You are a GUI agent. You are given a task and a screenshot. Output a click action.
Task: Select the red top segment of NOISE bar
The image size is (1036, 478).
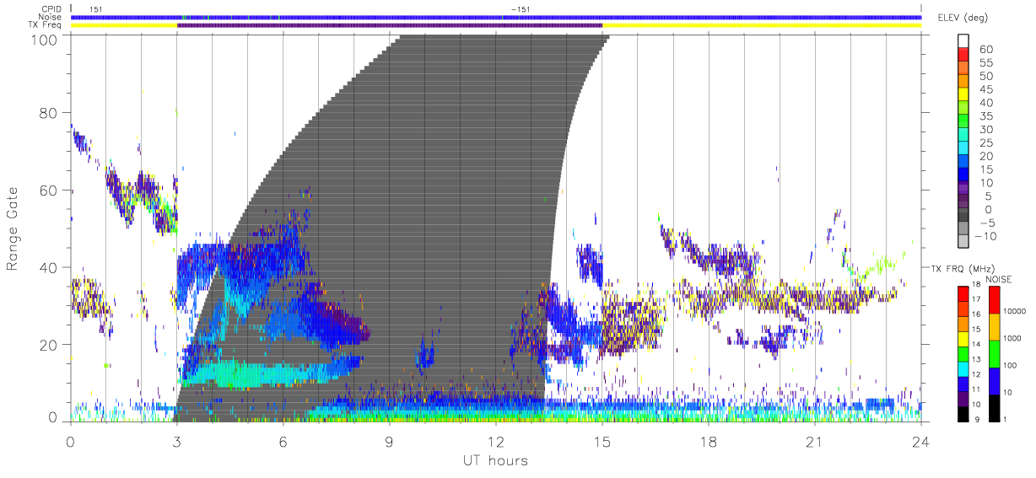[995, 299]
